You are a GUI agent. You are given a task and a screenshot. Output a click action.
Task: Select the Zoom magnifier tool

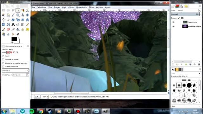tap(18, 15)
